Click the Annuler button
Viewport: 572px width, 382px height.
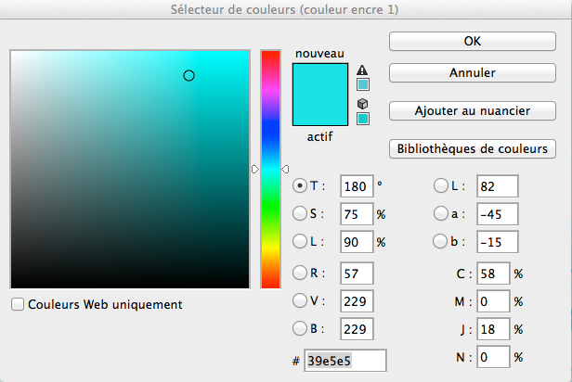(x=472, y=72)
